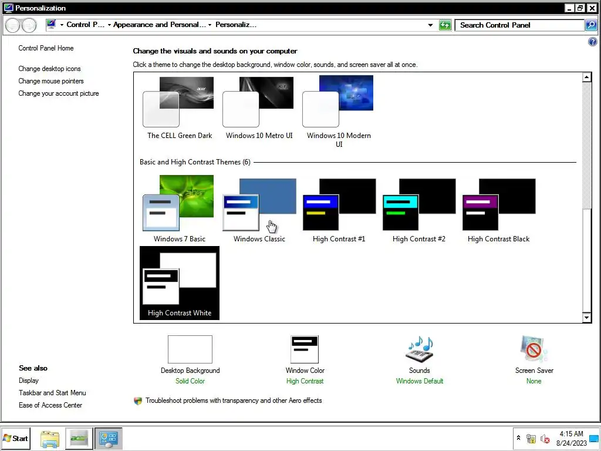The width and height of the screenshot is (601, 451).
Task: Open Ease of Access Center link
Action: point(50,405)
